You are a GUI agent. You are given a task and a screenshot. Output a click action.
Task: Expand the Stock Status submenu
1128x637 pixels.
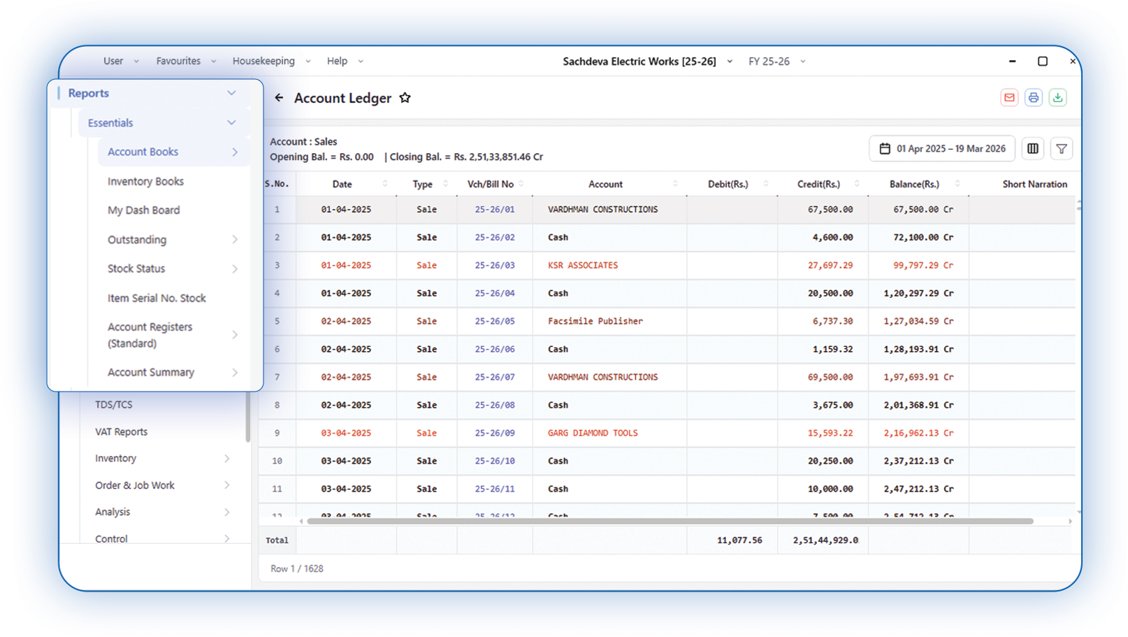[x=235, y=269]
